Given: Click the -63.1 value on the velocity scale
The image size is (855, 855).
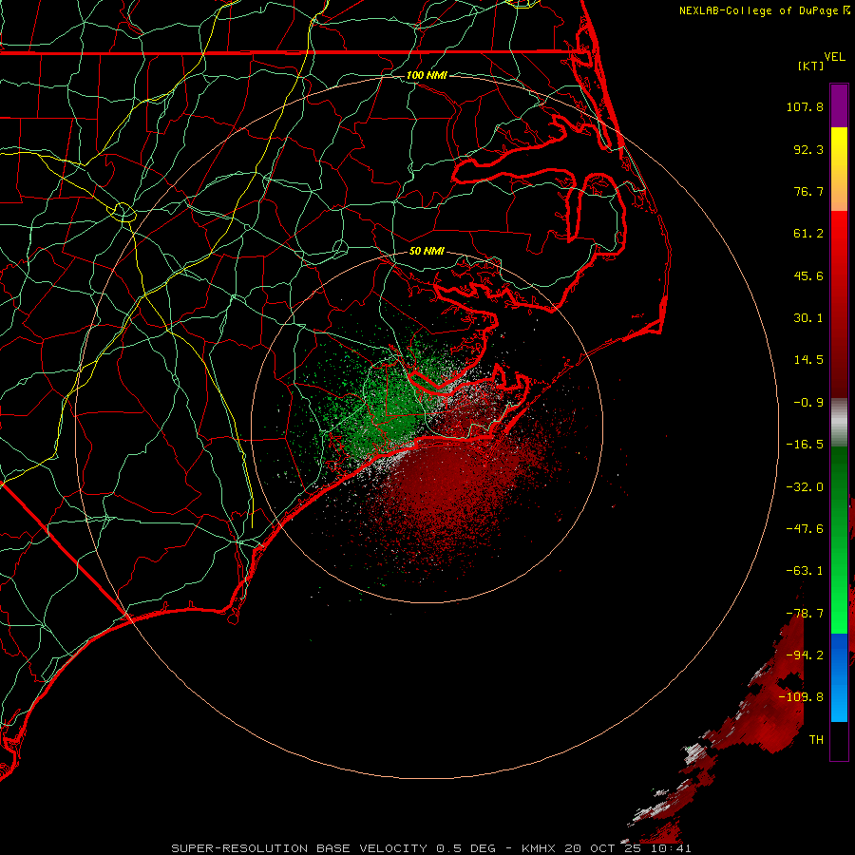Looking at the screenshot, I should (805, 571).
